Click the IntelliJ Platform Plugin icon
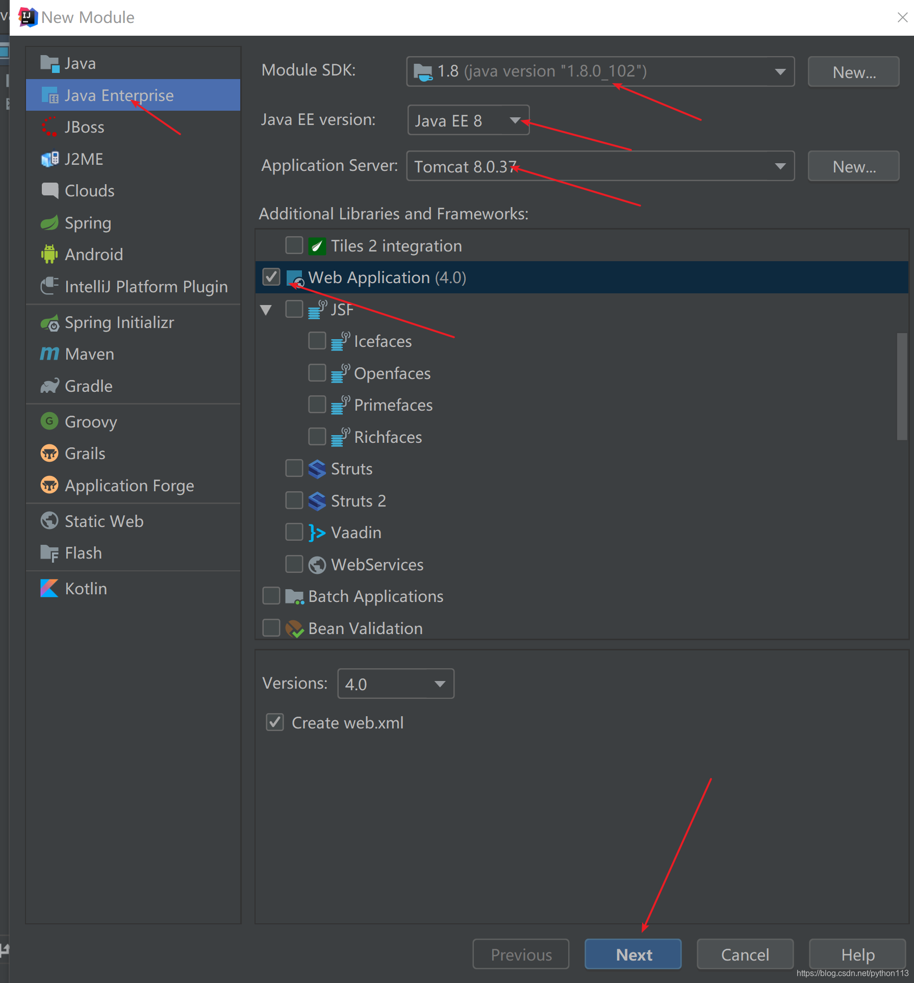This screenshot has width=914, height=983. pos(49,286)
